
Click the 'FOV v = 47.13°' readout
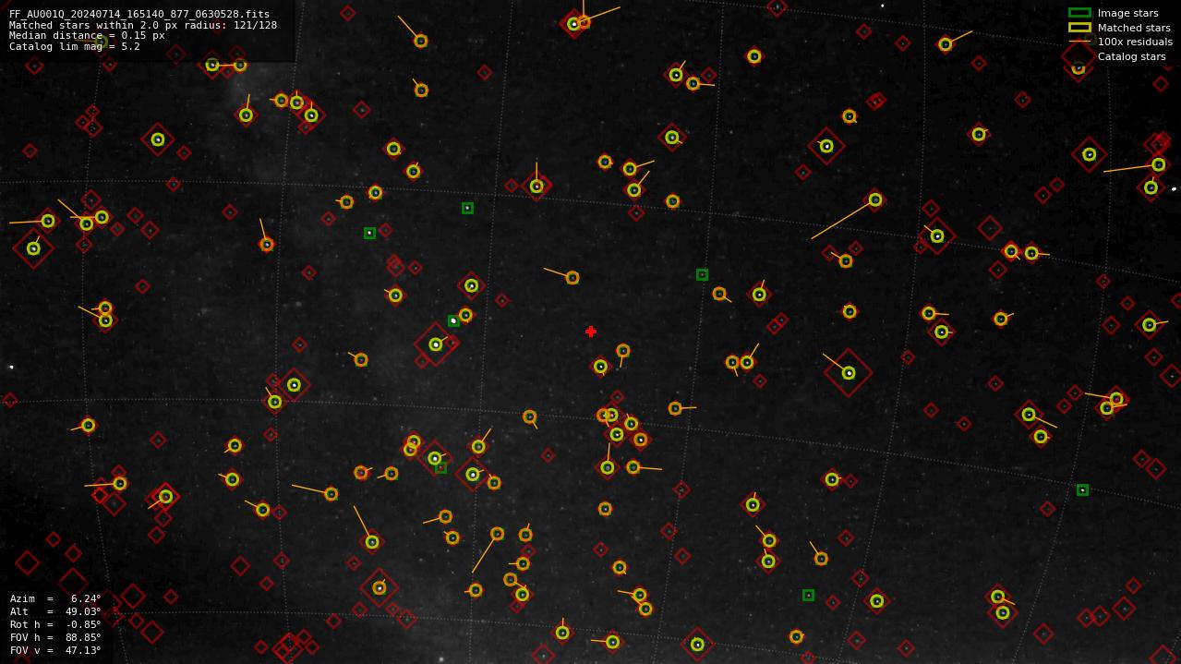tap(55, 650)
